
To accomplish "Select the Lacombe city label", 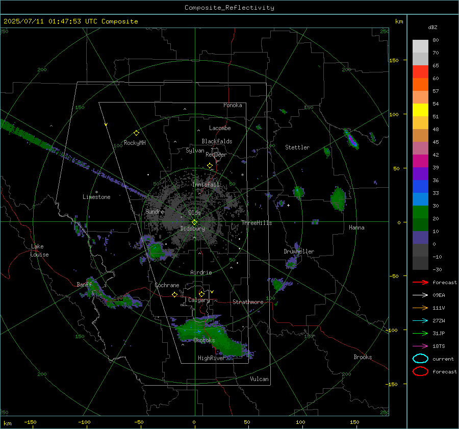I will pyautogui.click(x=220, y=128).
